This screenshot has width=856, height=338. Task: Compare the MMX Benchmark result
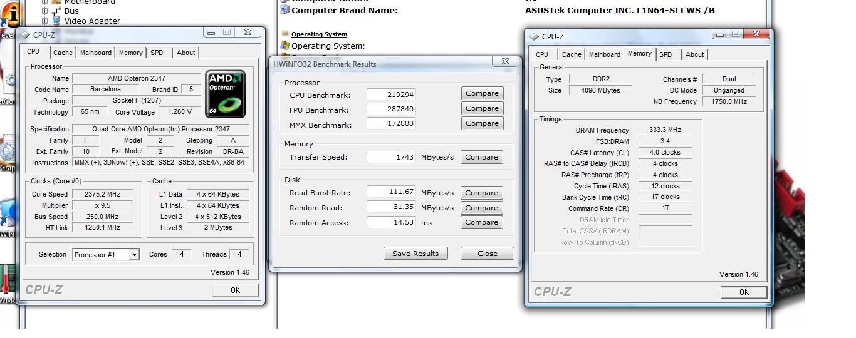482,123
